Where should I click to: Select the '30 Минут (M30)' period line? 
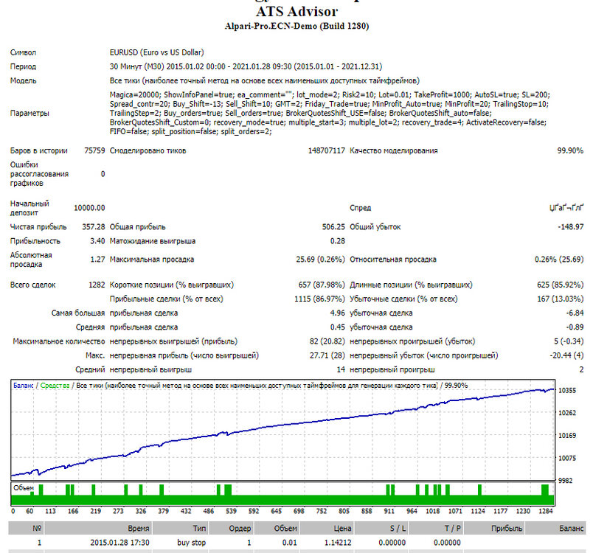246,66
